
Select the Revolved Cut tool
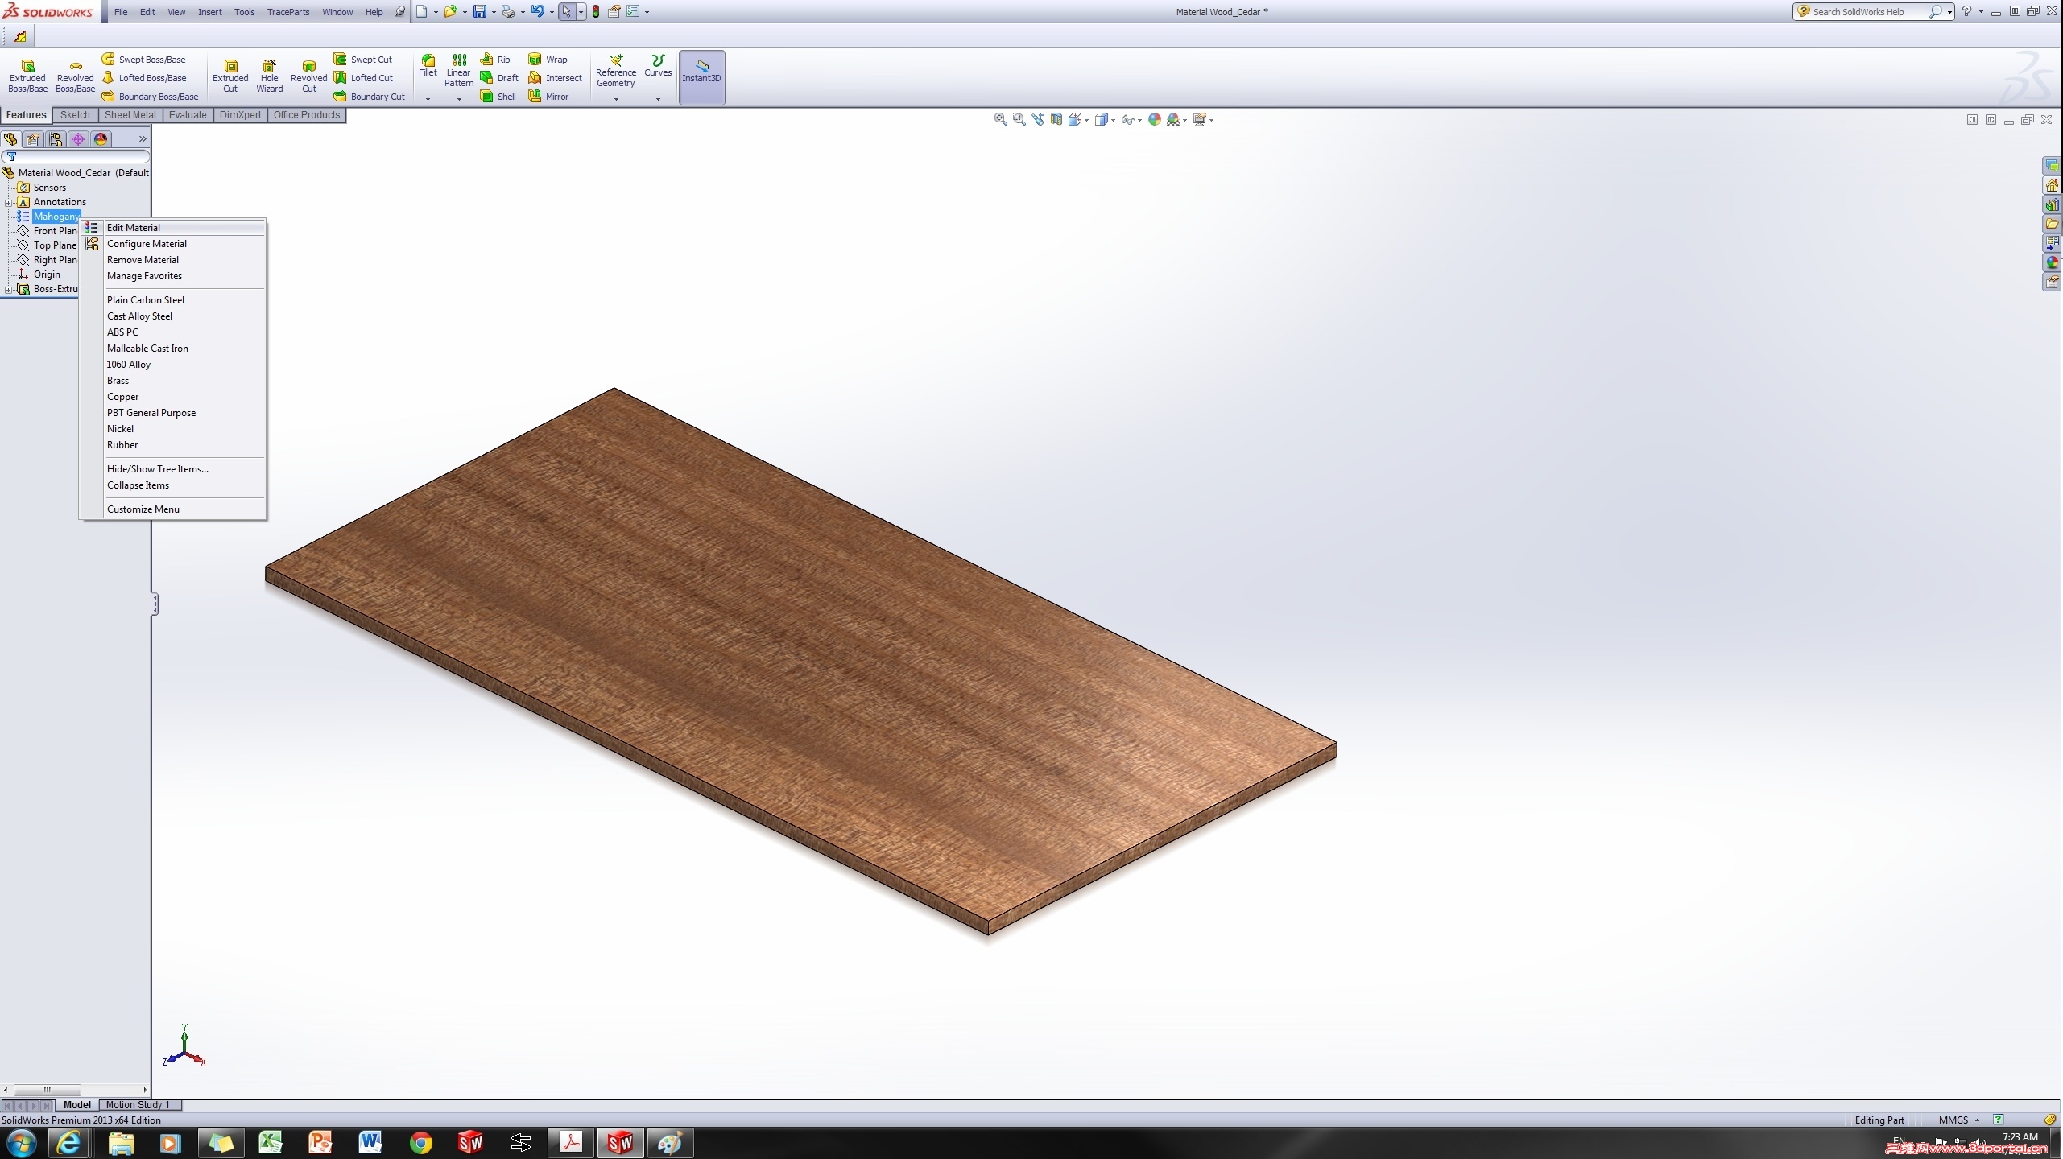coord(308,76)
